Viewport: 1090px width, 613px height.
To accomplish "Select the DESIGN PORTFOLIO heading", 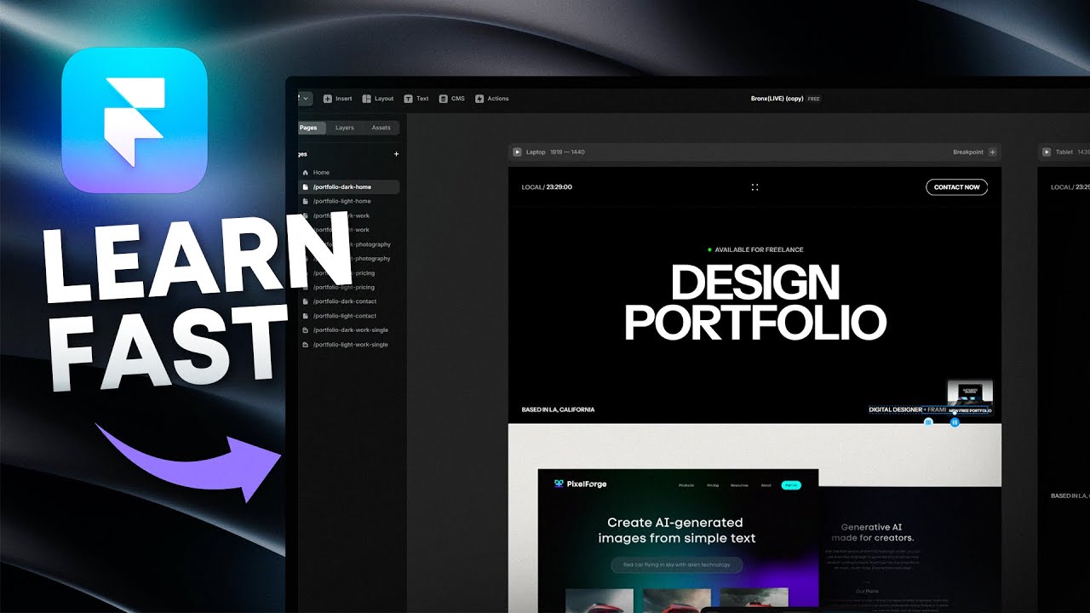I will point(755,302).
